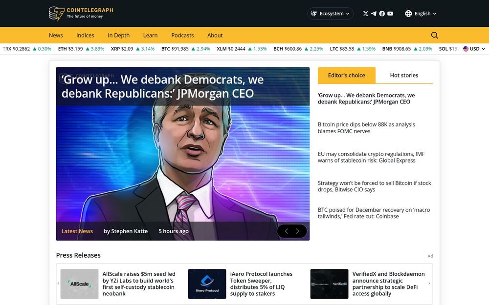Open the Indices menu
489x305 pixels.
pos(85,35)
